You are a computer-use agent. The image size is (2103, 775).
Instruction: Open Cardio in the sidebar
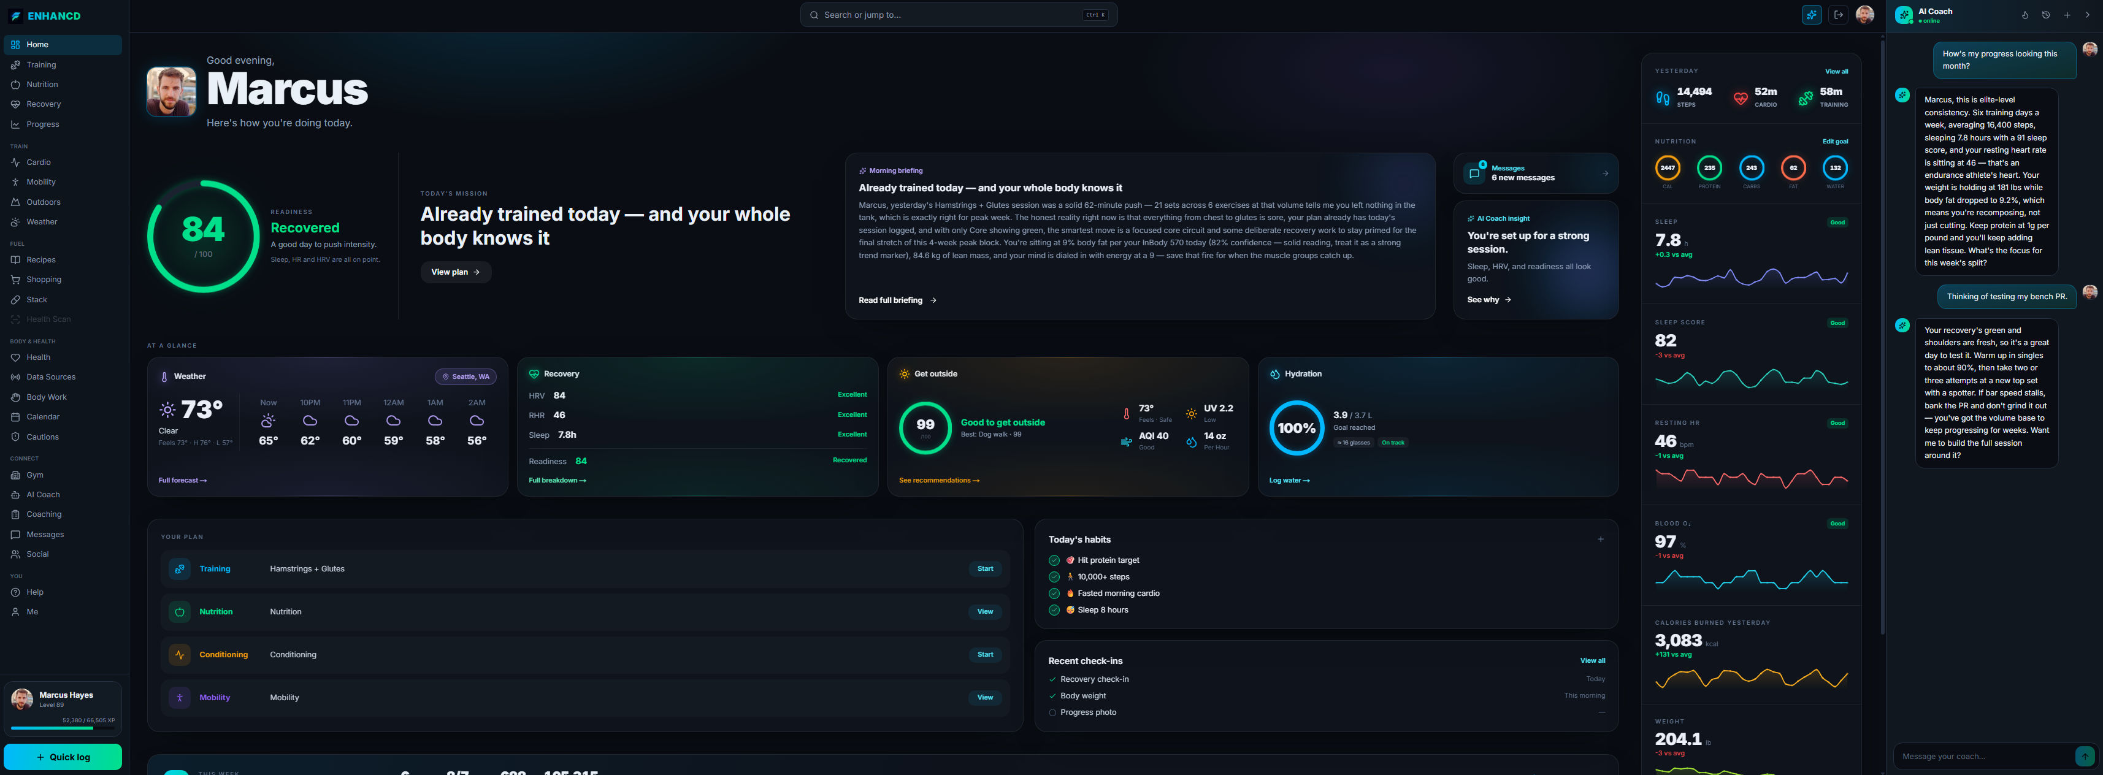tap(63, 162)
